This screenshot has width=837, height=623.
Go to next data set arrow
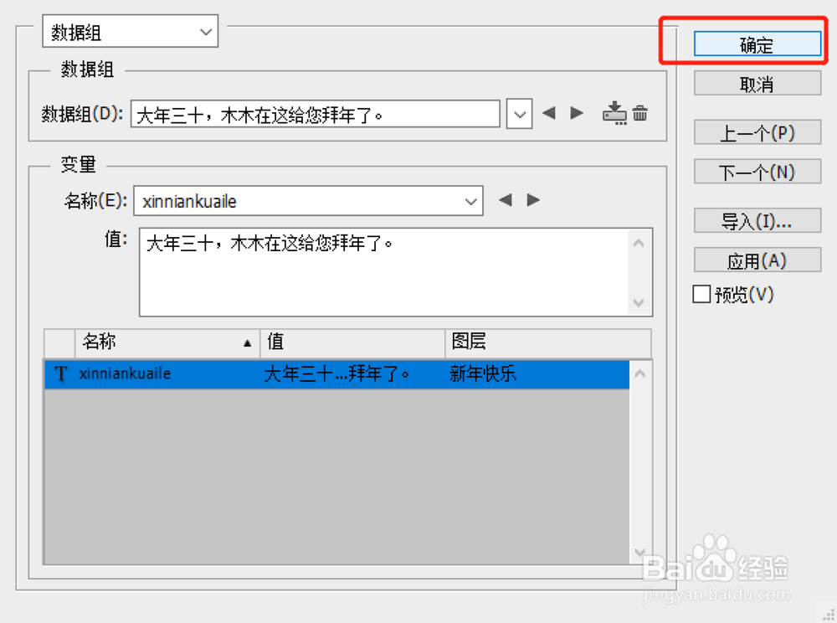tap(577, 113)
